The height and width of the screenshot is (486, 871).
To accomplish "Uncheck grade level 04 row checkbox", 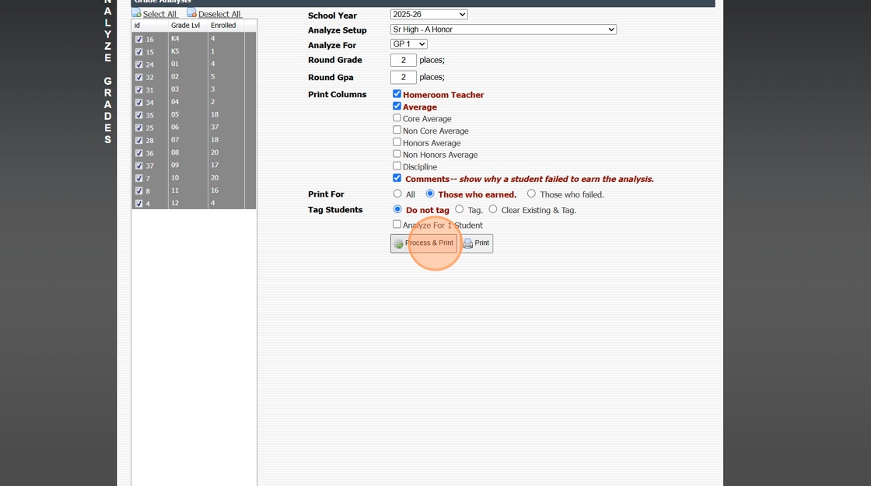I will (139, 102).
